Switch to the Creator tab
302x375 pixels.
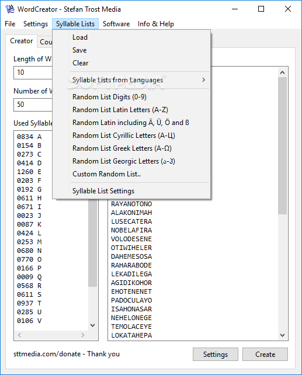tap(21, 41)
